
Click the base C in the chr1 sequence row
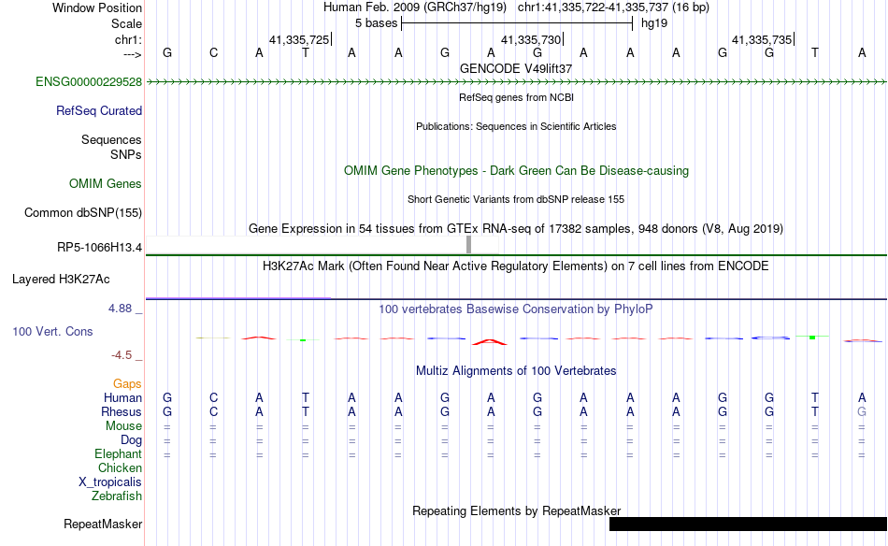[x=213, y=52]
